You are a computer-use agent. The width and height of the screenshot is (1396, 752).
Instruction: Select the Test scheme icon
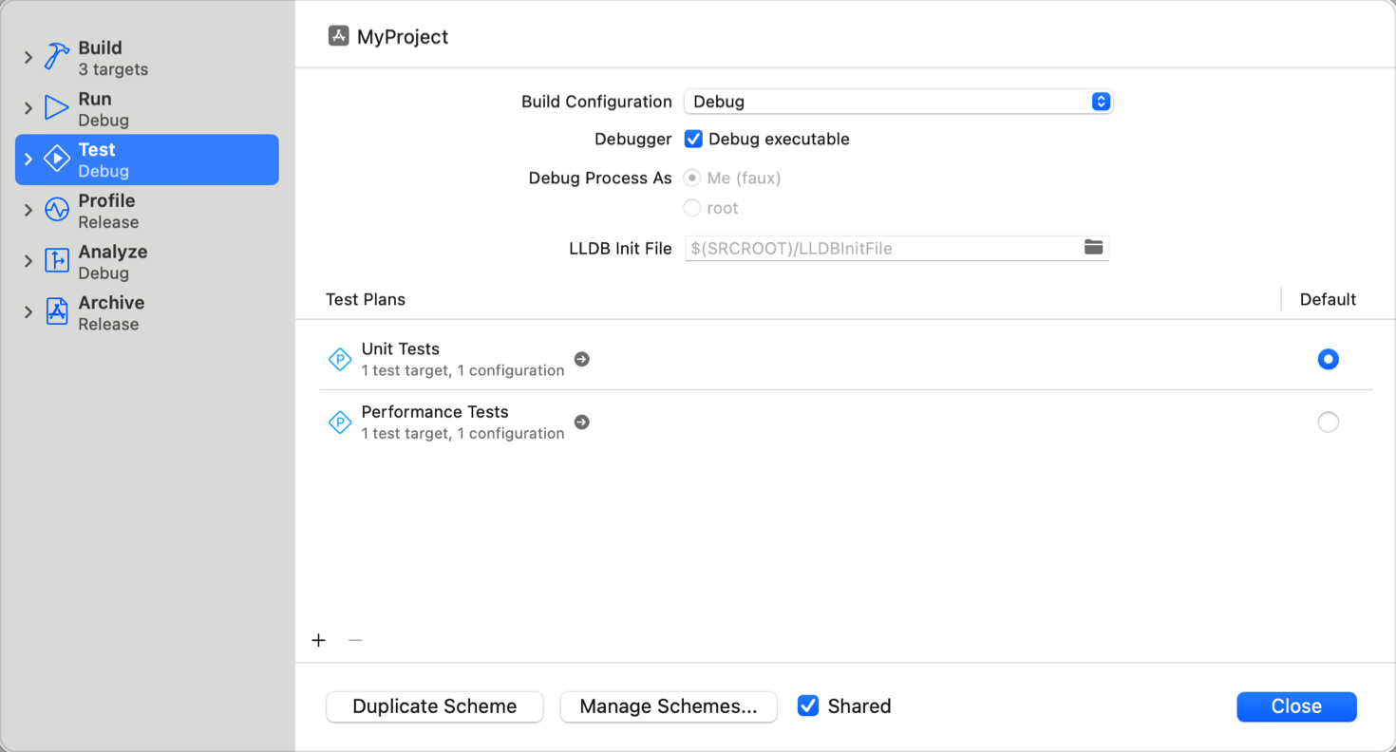56,159
